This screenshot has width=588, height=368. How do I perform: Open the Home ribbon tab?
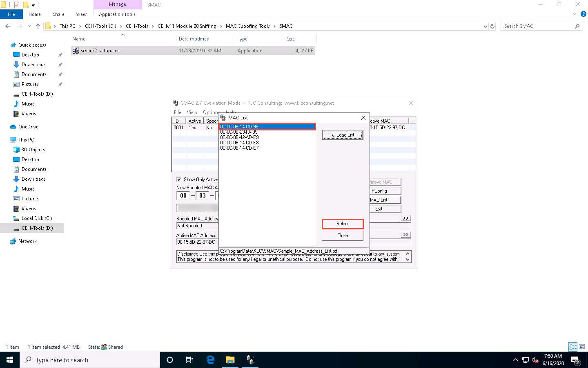pos(35,14)
